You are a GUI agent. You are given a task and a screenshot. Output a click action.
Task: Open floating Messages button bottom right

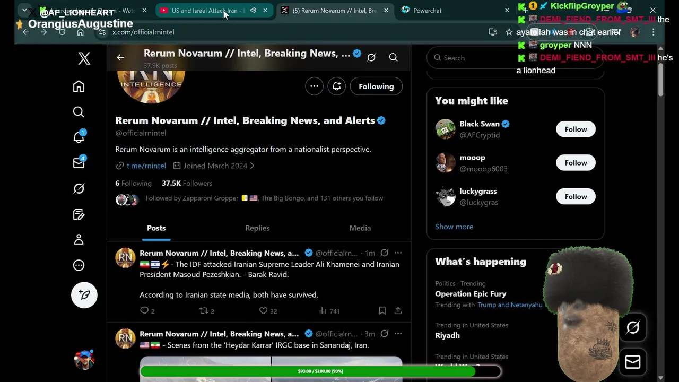pos(632,362)
